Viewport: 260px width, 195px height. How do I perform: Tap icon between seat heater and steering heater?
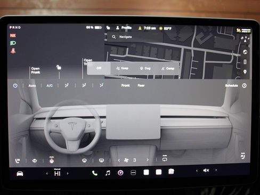coord(35,161)
